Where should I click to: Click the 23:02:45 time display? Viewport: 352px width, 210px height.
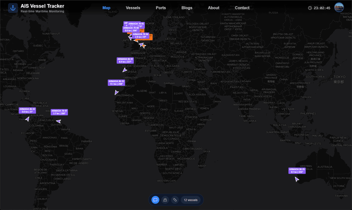[322, 8]
